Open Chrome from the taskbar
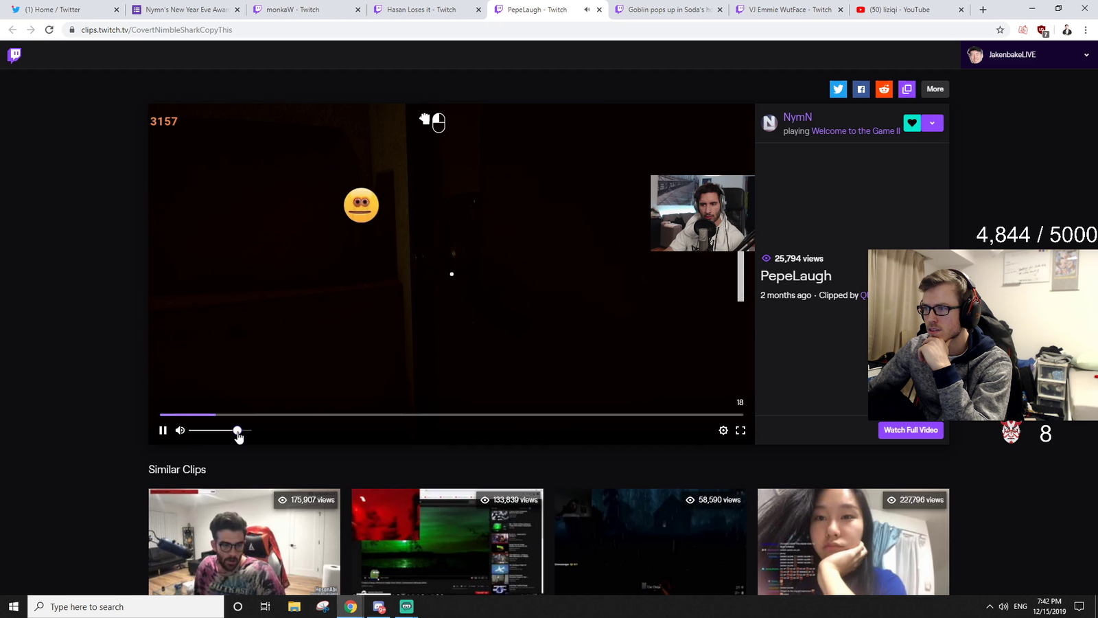This screenshot has width=1098, height=618. [351, 606]
